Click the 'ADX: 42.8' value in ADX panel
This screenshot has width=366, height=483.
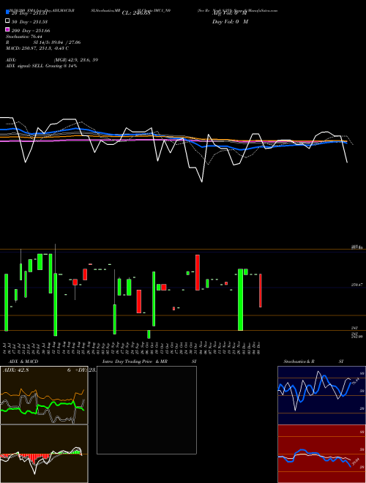click(15, 370)
